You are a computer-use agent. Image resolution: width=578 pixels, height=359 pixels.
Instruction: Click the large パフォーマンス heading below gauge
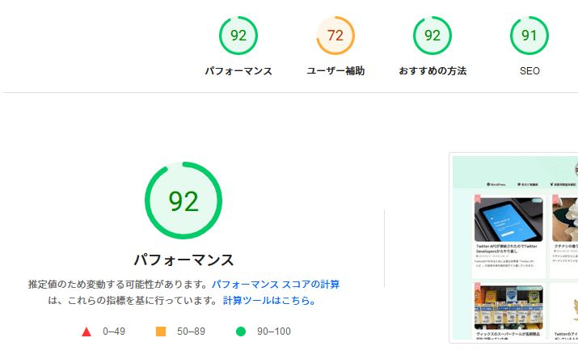pos(184,260)
